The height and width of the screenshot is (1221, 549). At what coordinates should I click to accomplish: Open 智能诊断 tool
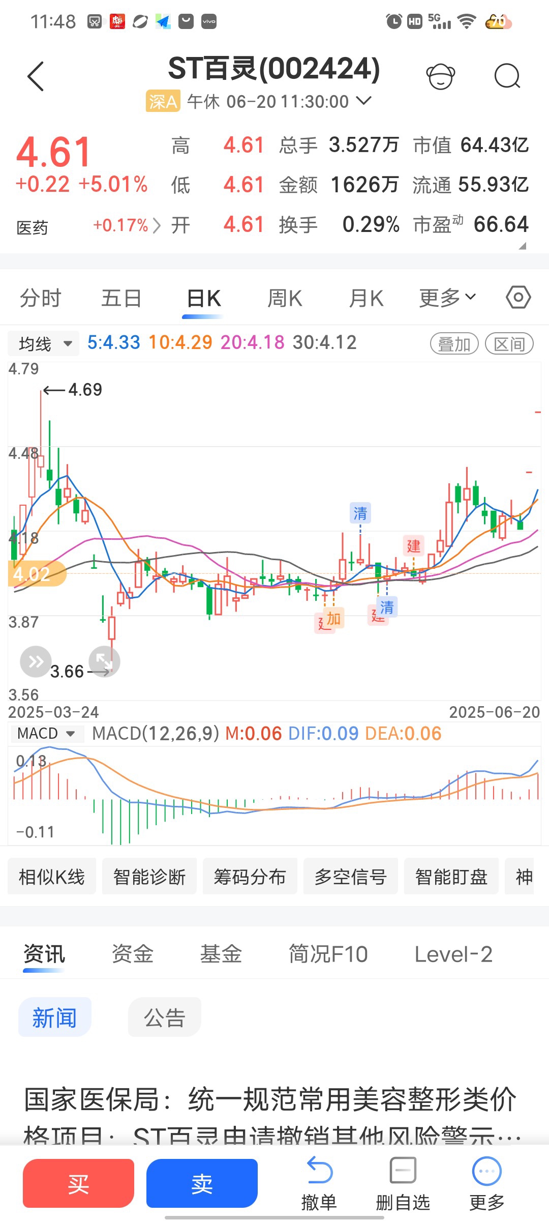point(149,876)
